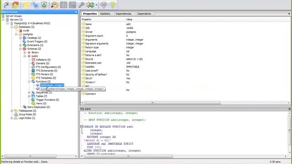Click the guru hint icon
Screen dimensions: 292x164
[104, 5]
